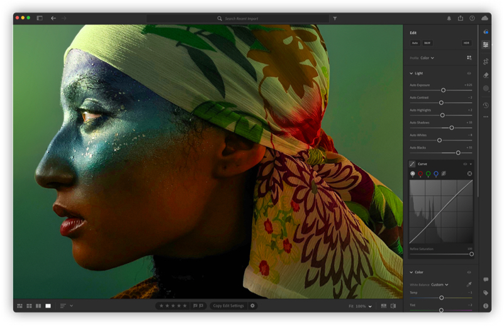Open the Versions history icon
The height and width of the screenshot is (326, 504).
coord(486,105)
